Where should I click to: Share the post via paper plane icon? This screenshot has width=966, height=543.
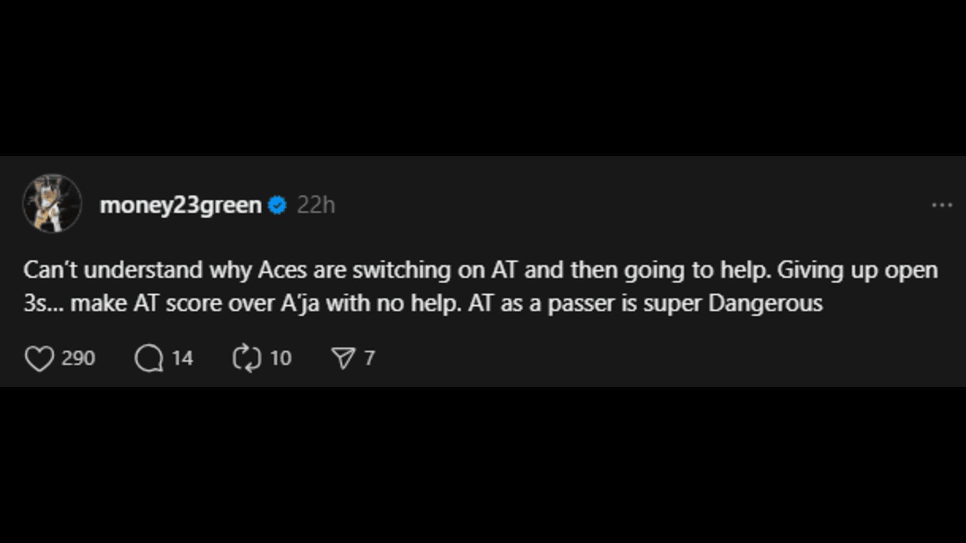(x=344, y=358)
